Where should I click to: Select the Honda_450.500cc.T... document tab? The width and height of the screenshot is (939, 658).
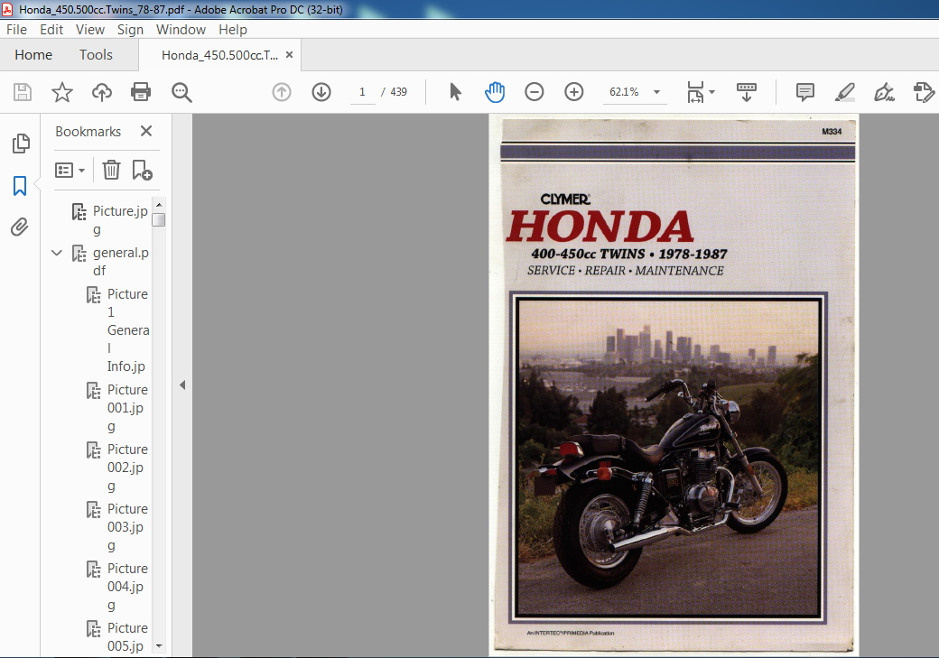click(219, 55)
